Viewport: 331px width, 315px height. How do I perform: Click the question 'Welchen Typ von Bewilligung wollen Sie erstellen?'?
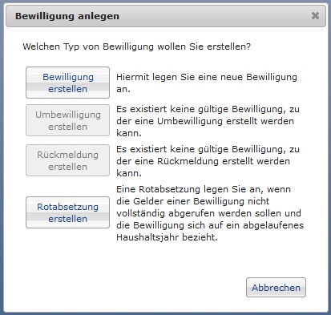pos(137,46)
